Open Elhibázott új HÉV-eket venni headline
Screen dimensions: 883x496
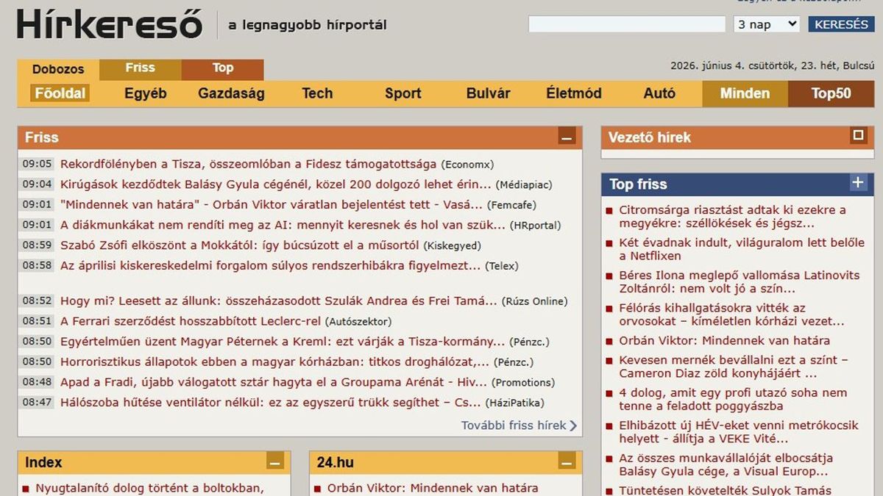click(x=739, y=432)
